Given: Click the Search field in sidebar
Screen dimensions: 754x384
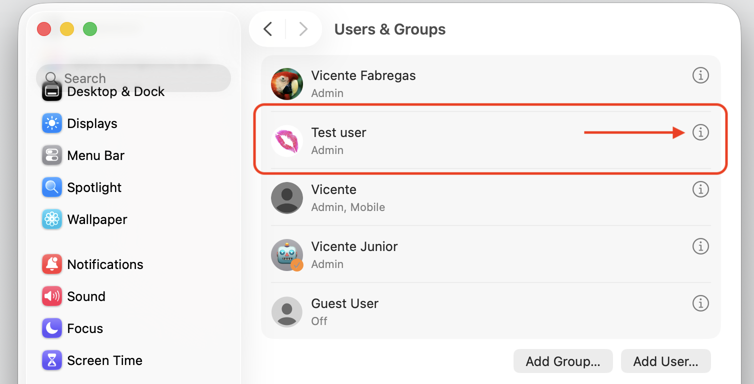Looking at the screenshot, I should pyautogui.click(x=133, y=78).
